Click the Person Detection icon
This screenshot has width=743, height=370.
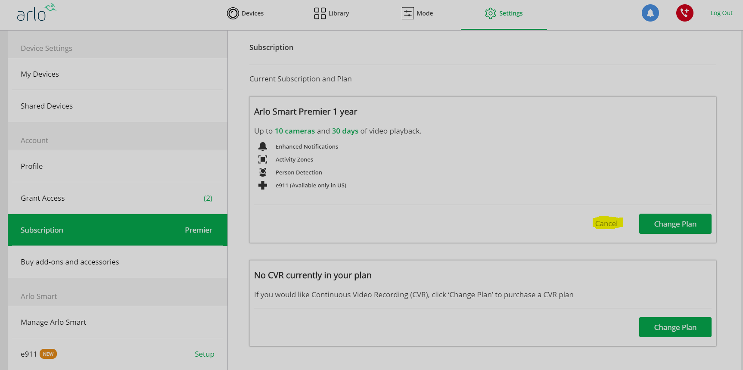(x=263, y=172)
